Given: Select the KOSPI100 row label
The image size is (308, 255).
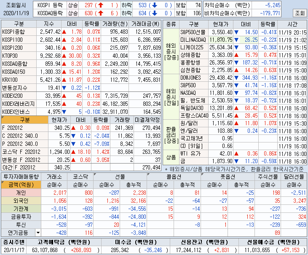Looking at the screenshot, I should [x=19, y=40].
